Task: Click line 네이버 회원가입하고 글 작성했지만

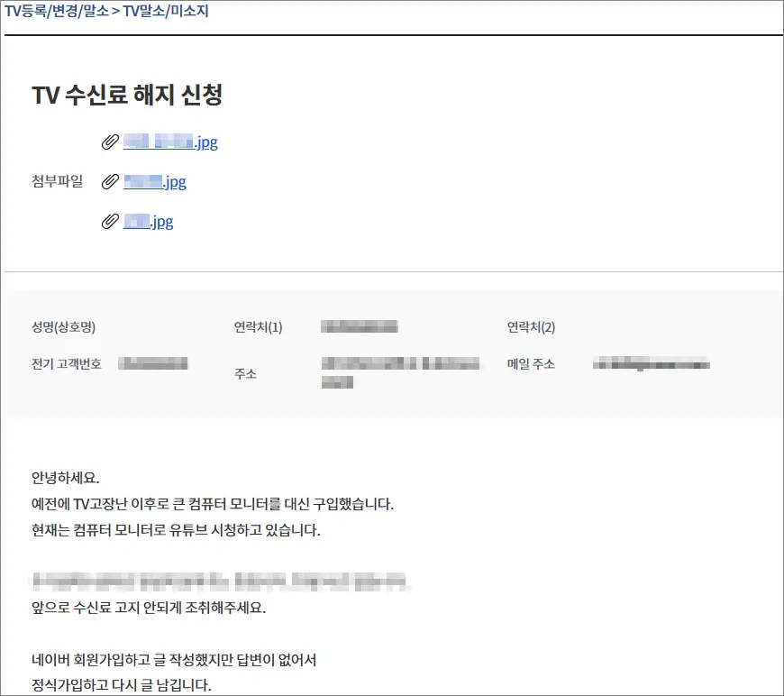Action: 174,660
